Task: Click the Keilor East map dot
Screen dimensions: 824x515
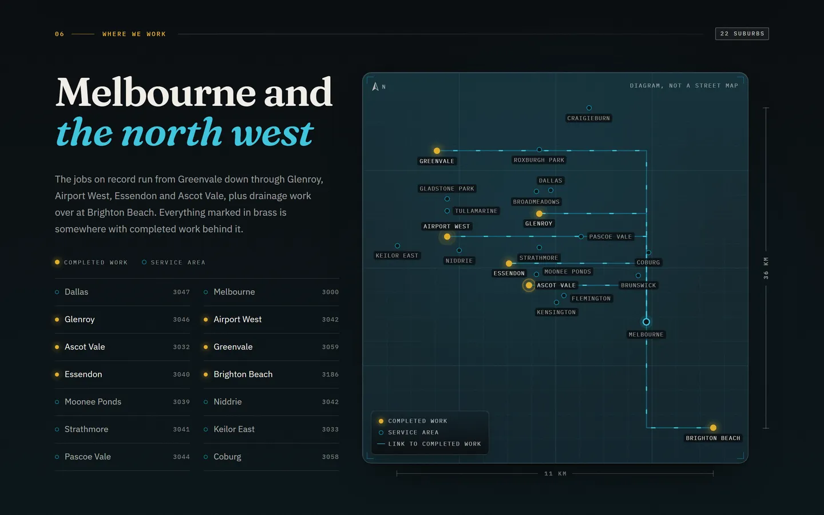Action: (x=397, y=245)
